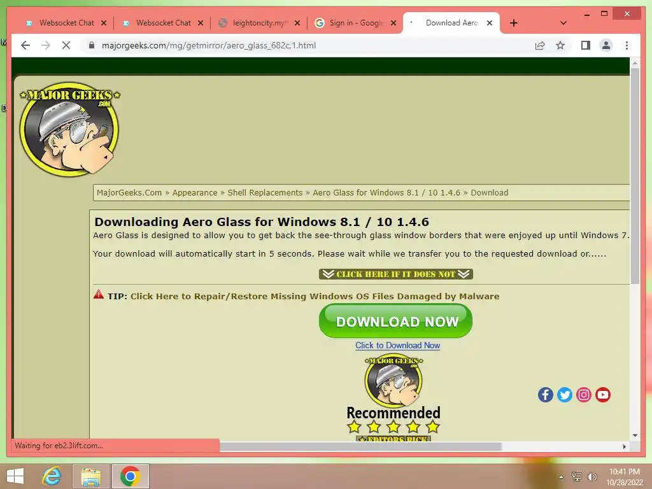Share this page via the share icon
The width and height of the screenshot is (652, 489).
[x=540, y=45]
